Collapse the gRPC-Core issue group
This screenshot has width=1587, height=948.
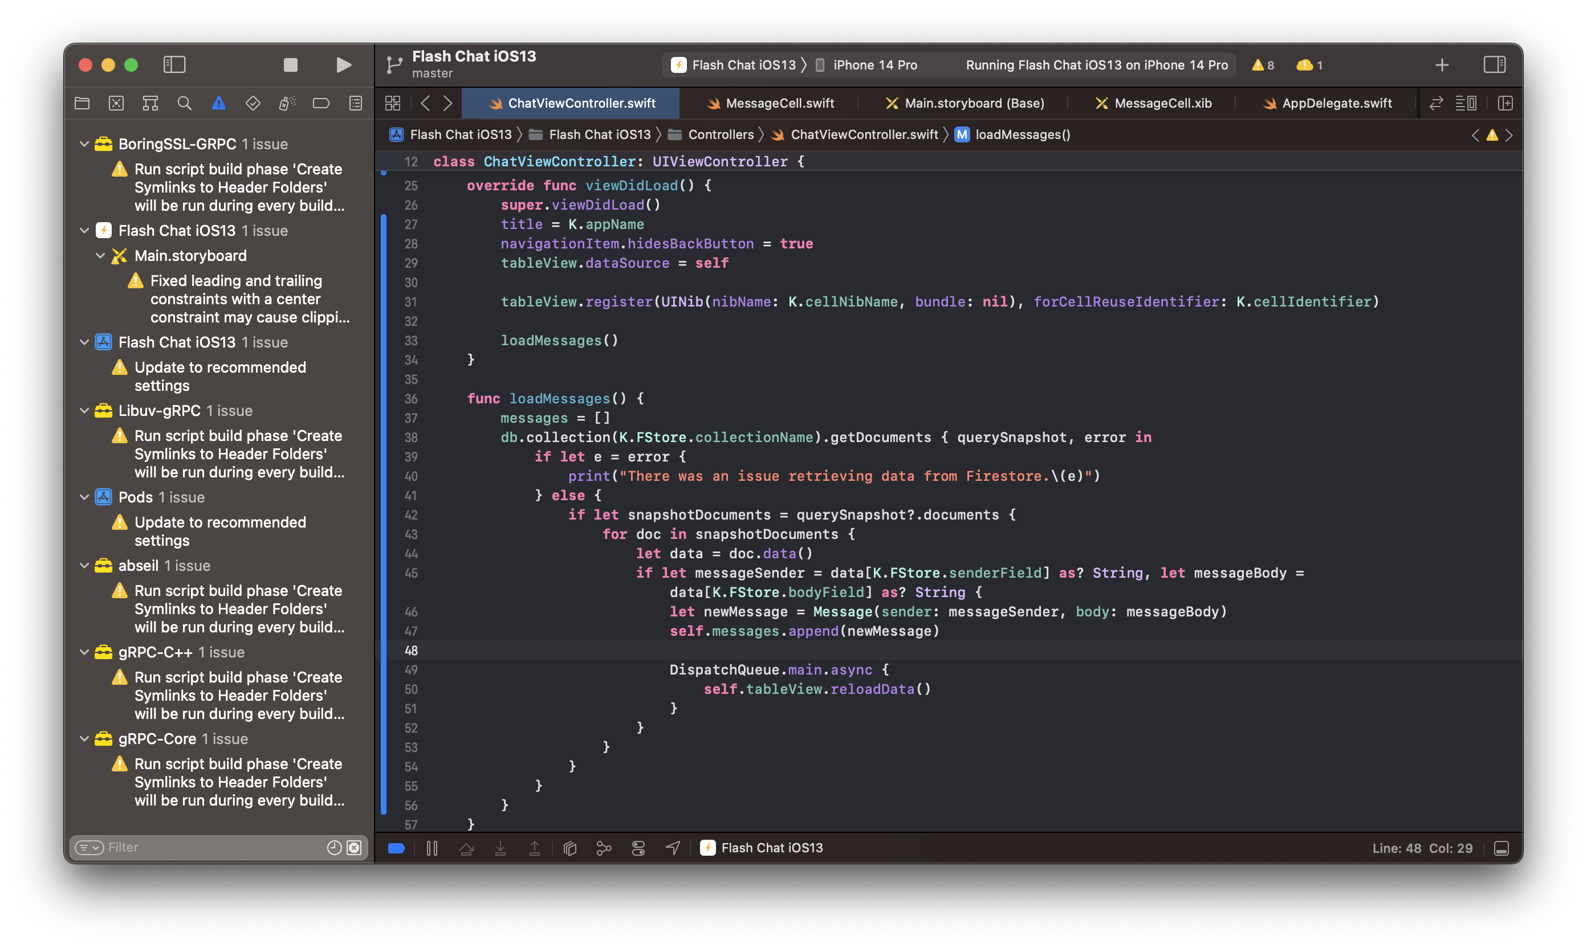pyautogui.click(x=84, y=738)
